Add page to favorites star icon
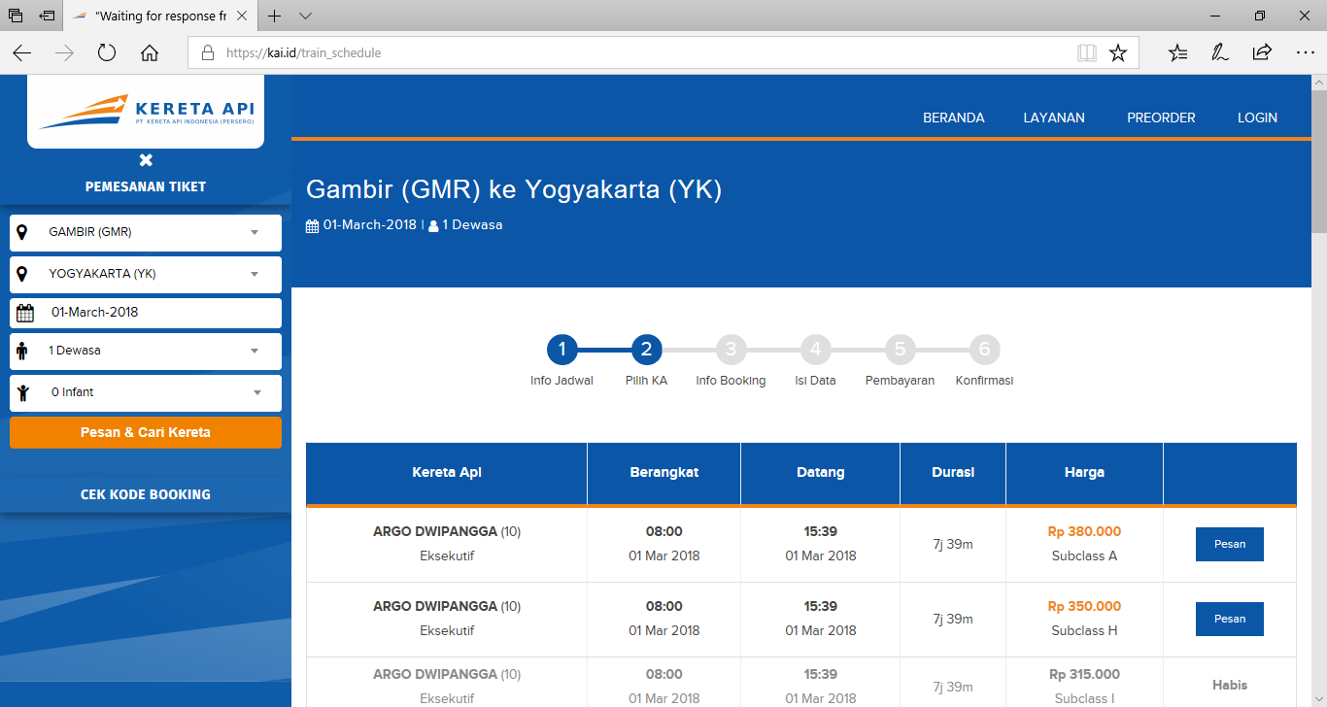 point(1118,53)
